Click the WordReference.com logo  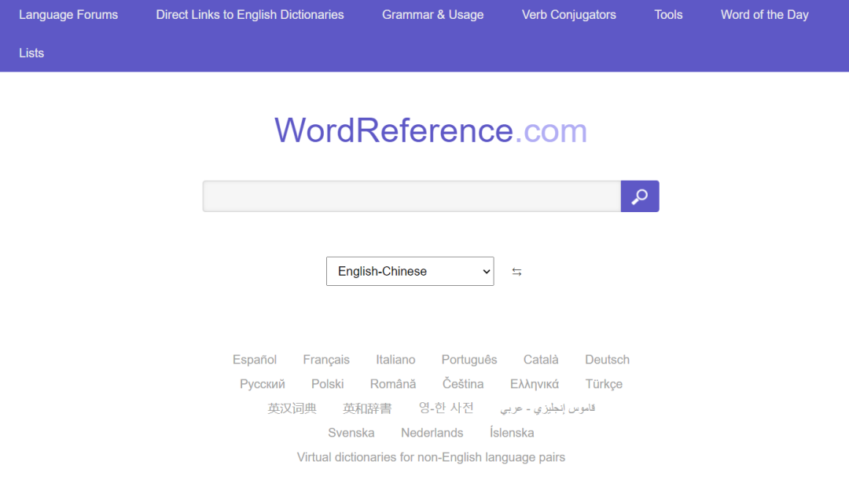point(431,130)
